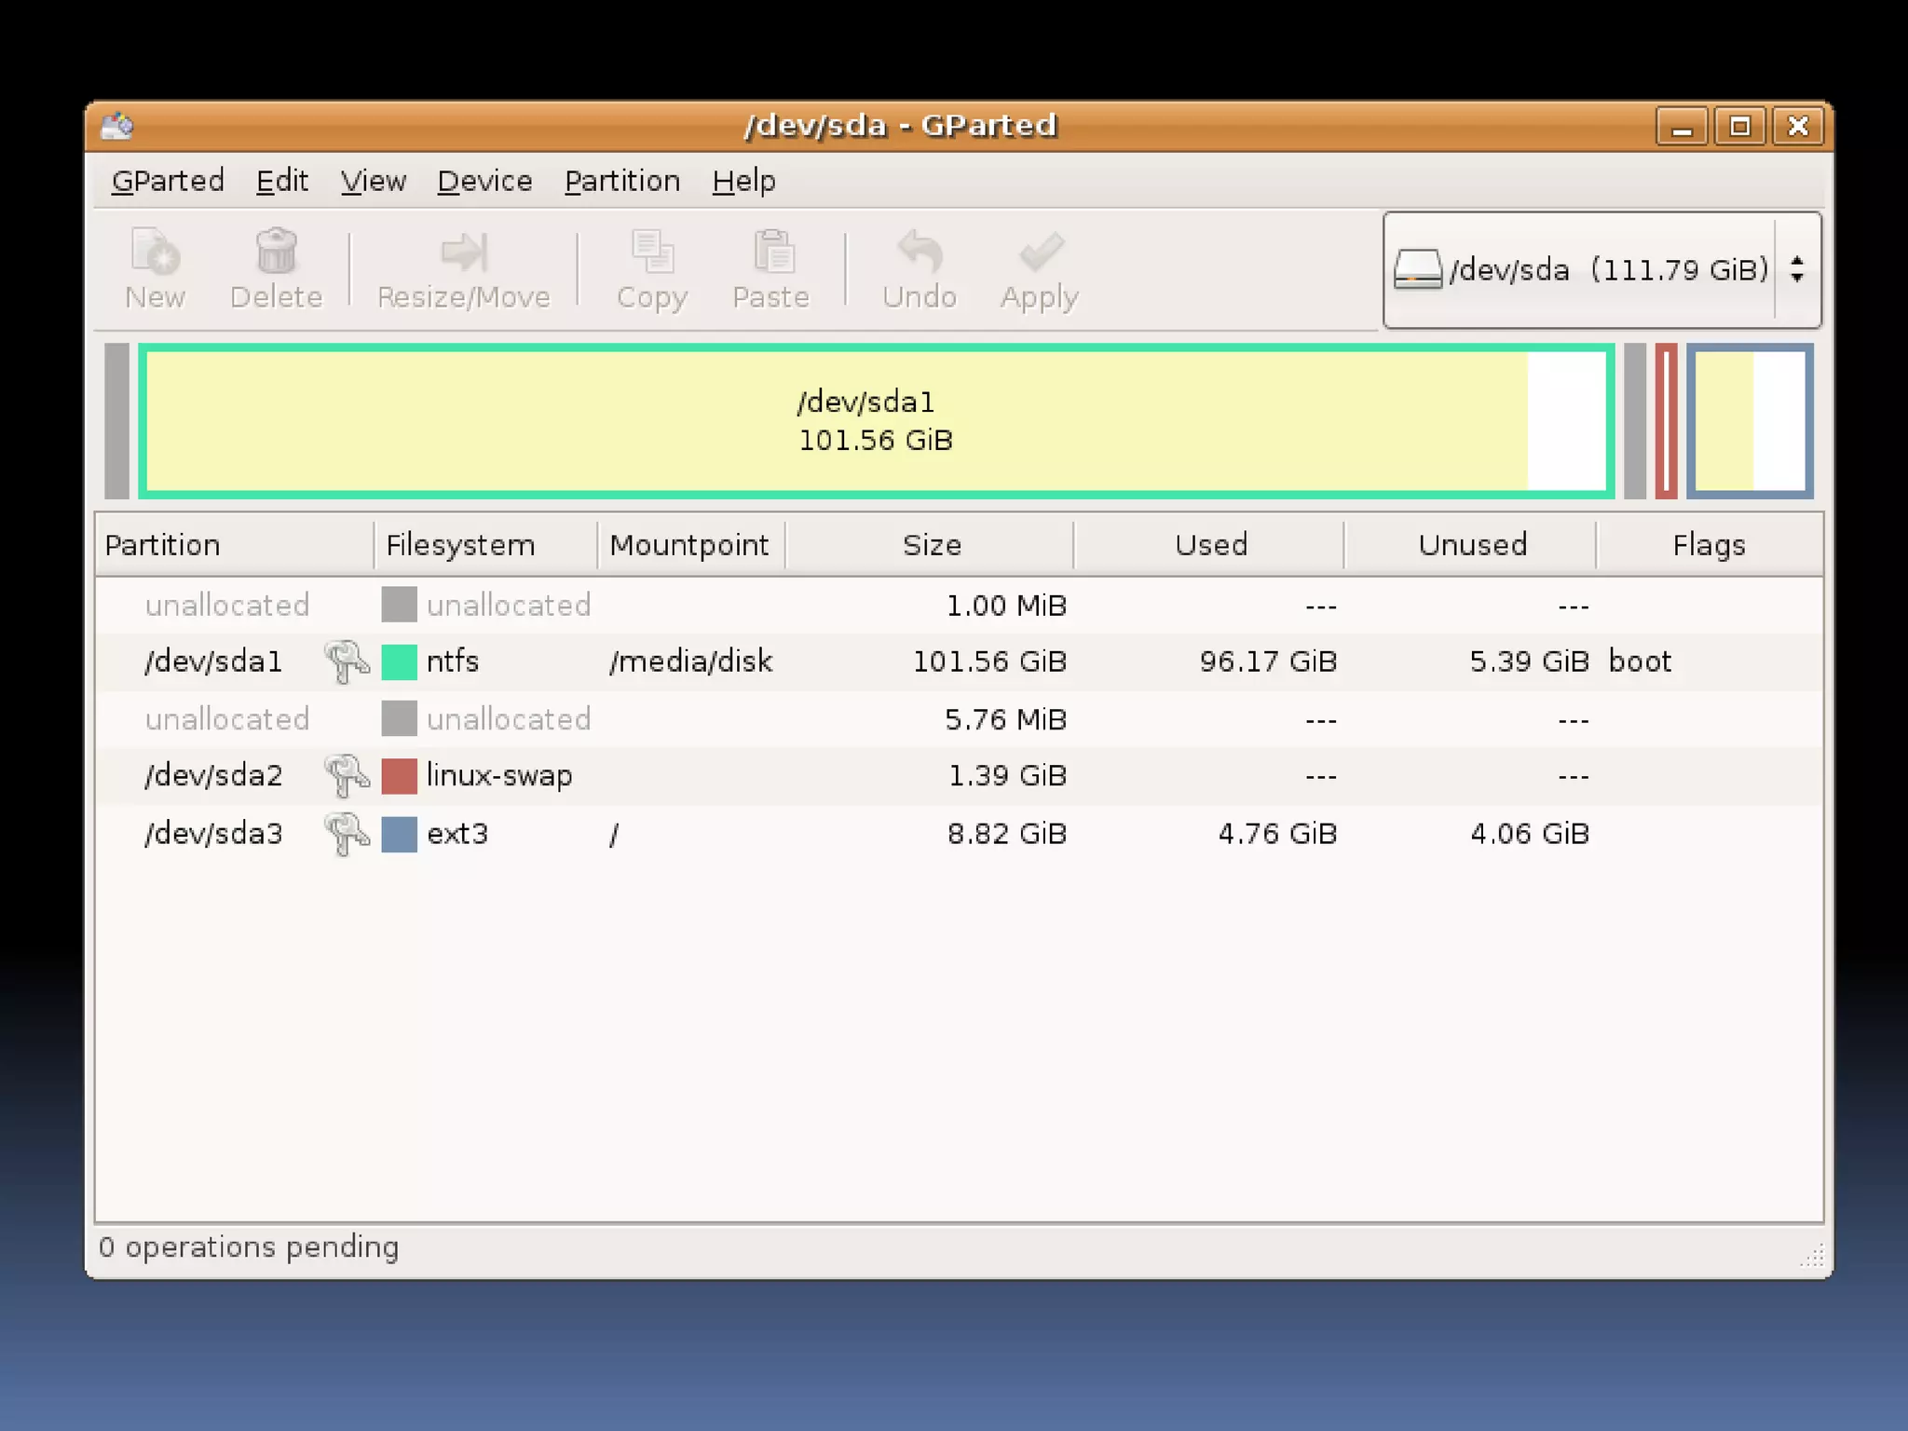
Task: Select the blue ext3 block in disk graphic
Action: click(x=1750, y=421)
